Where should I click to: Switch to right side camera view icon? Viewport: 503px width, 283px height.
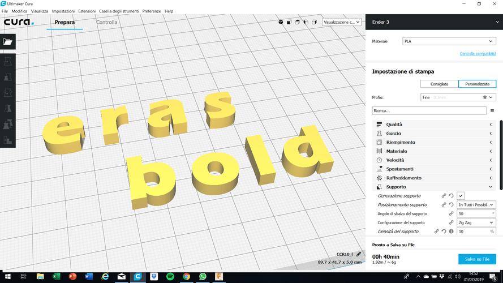click(x=314, y=22)
